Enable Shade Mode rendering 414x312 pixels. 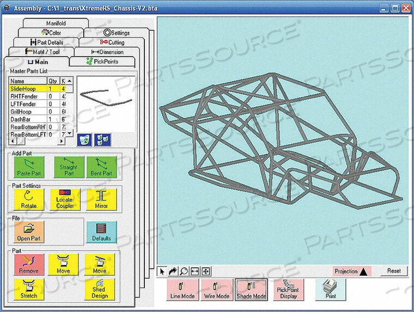point(251,289)
